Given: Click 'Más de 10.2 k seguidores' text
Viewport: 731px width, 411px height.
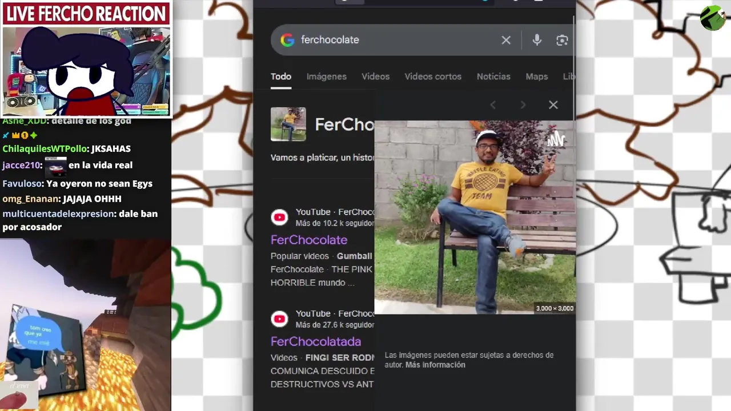Looking at the screenshot, I should (335, 223).
